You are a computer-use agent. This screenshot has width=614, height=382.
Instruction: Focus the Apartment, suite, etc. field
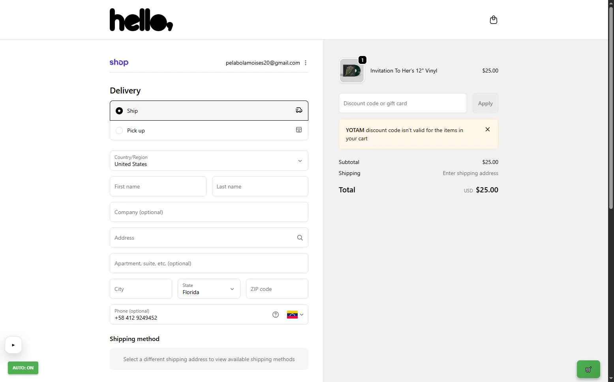tap(209, 263)
